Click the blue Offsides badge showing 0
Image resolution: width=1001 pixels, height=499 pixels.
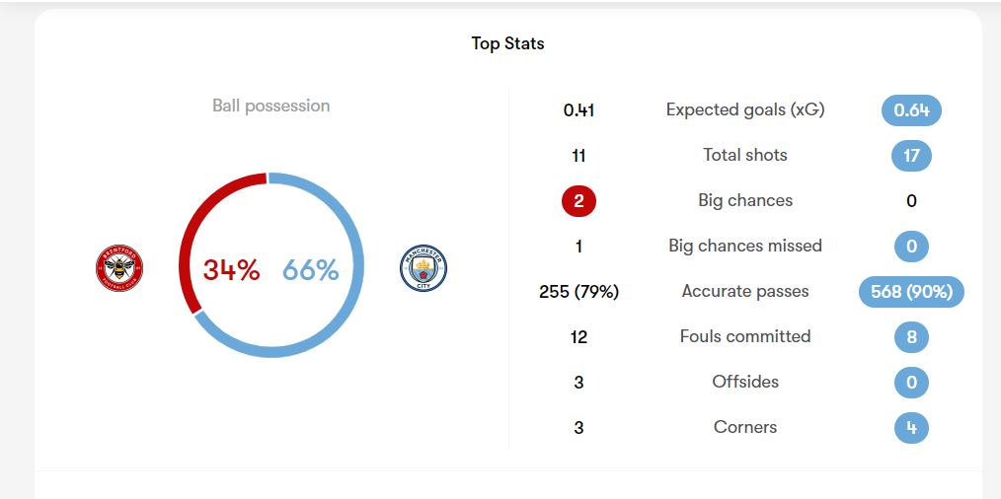[x=911, y=383]
